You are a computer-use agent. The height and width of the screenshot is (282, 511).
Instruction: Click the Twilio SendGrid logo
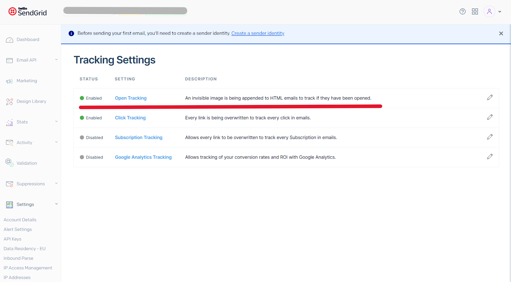point(28,11)
